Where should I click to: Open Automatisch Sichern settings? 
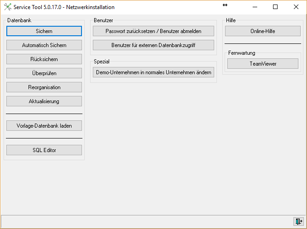click(44, 45)
